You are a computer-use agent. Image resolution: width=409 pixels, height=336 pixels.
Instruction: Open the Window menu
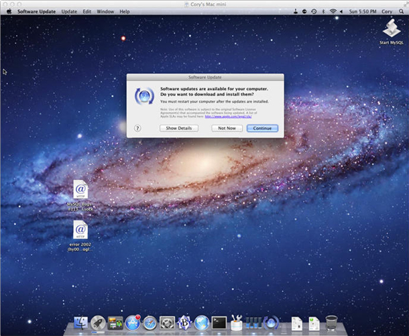pyautogui.click(x=105, y=11)
